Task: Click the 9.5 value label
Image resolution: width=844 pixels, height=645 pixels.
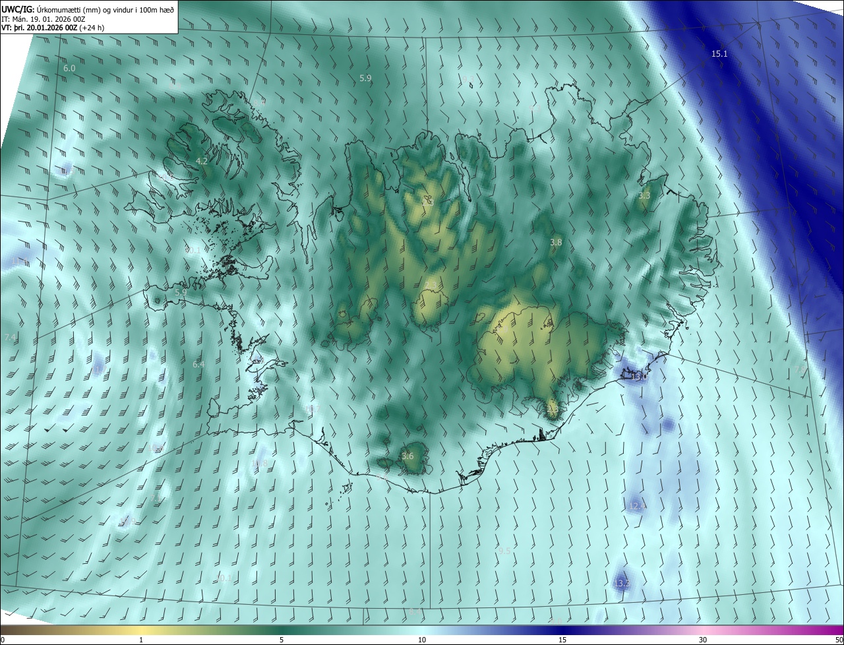Action: tap(504, 550)
